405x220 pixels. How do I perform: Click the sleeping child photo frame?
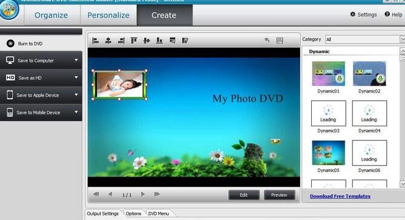pyautogui.click(x=119, y=85)
